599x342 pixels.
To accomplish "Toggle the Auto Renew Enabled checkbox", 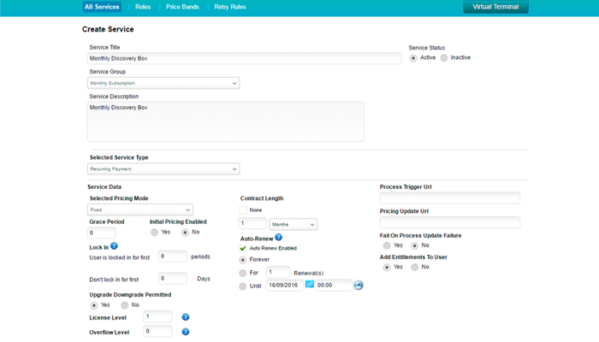I will coord(243,249).
